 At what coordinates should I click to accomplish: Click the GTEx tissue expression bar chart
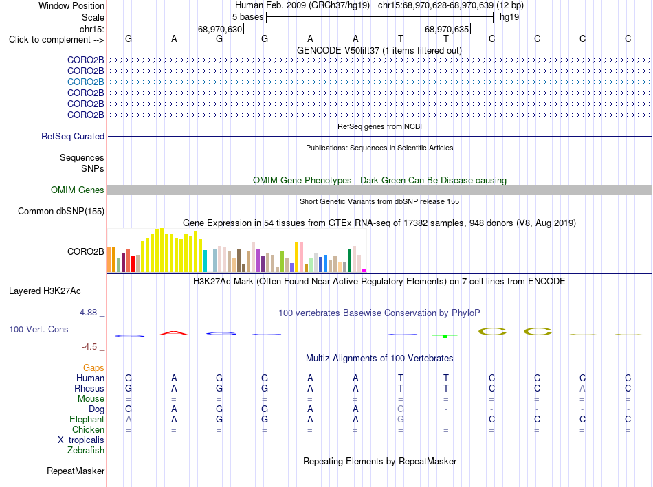[x=236, y=250]
